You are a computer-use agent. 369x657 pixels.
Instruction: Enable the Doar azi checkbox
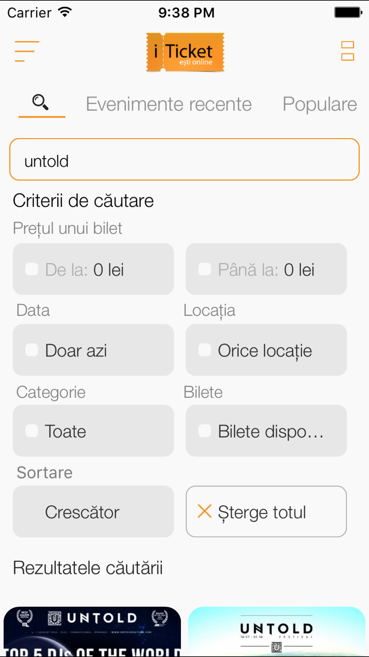pos(32,350)
